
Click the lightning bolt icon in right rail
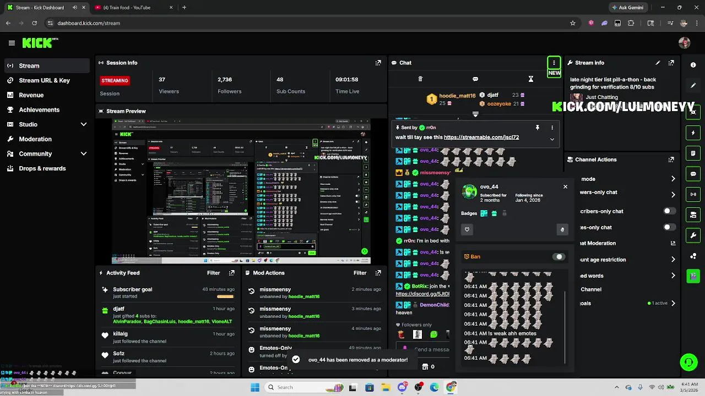pyautogui.click(x=693, y=133)
